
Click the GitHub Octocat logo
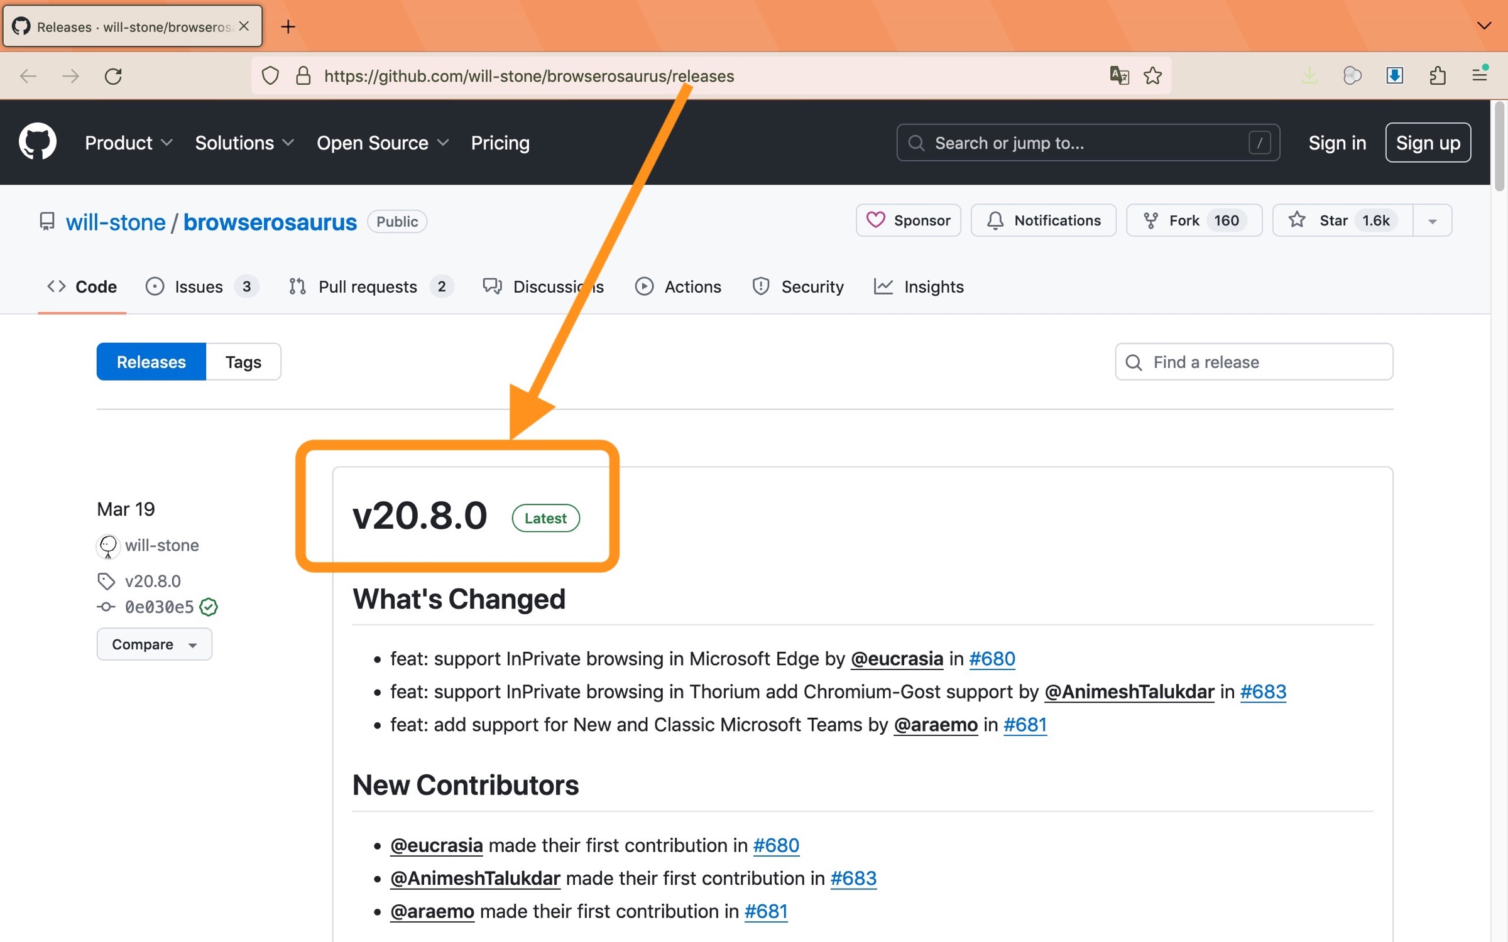38,142
